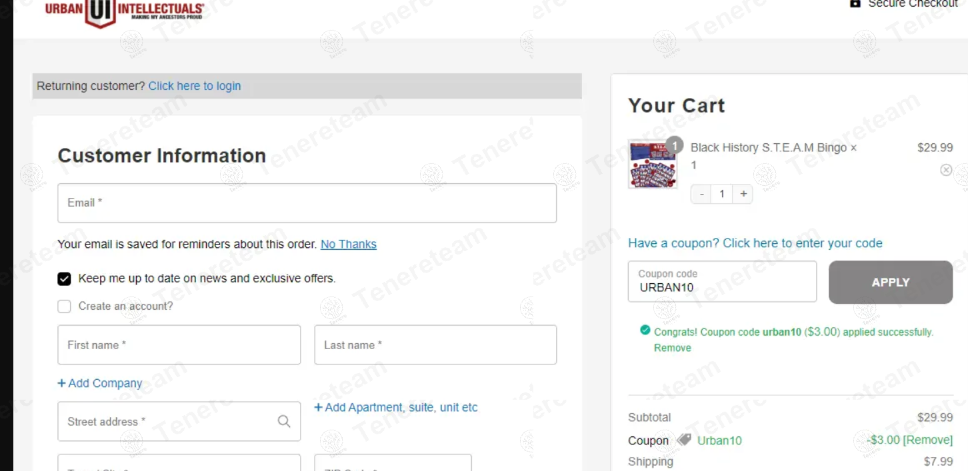Click the APPLY coupon button

pos(891,282)
